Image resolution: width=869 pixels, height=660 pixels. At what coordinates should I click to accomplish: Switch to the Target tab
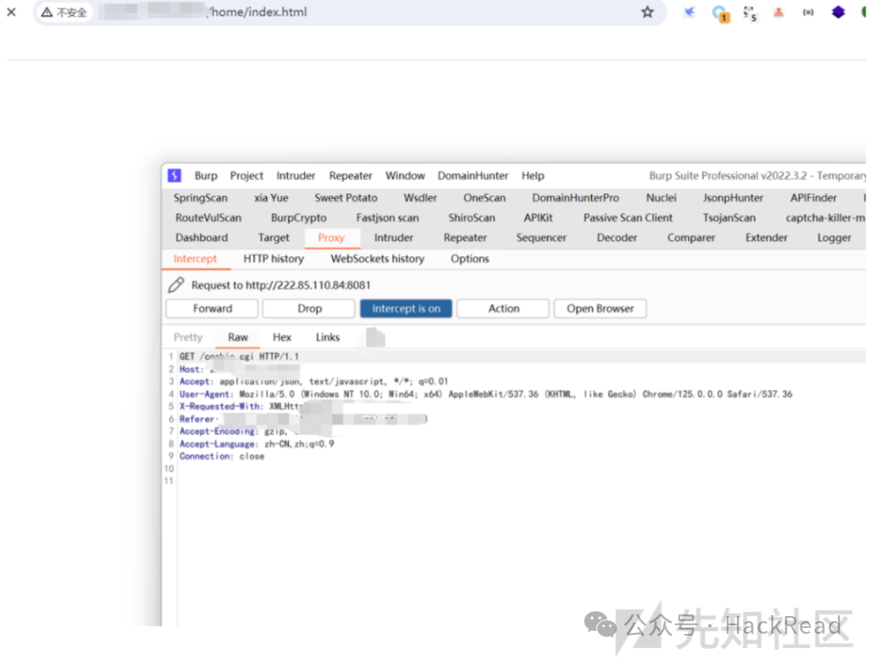tap(274, 238)
